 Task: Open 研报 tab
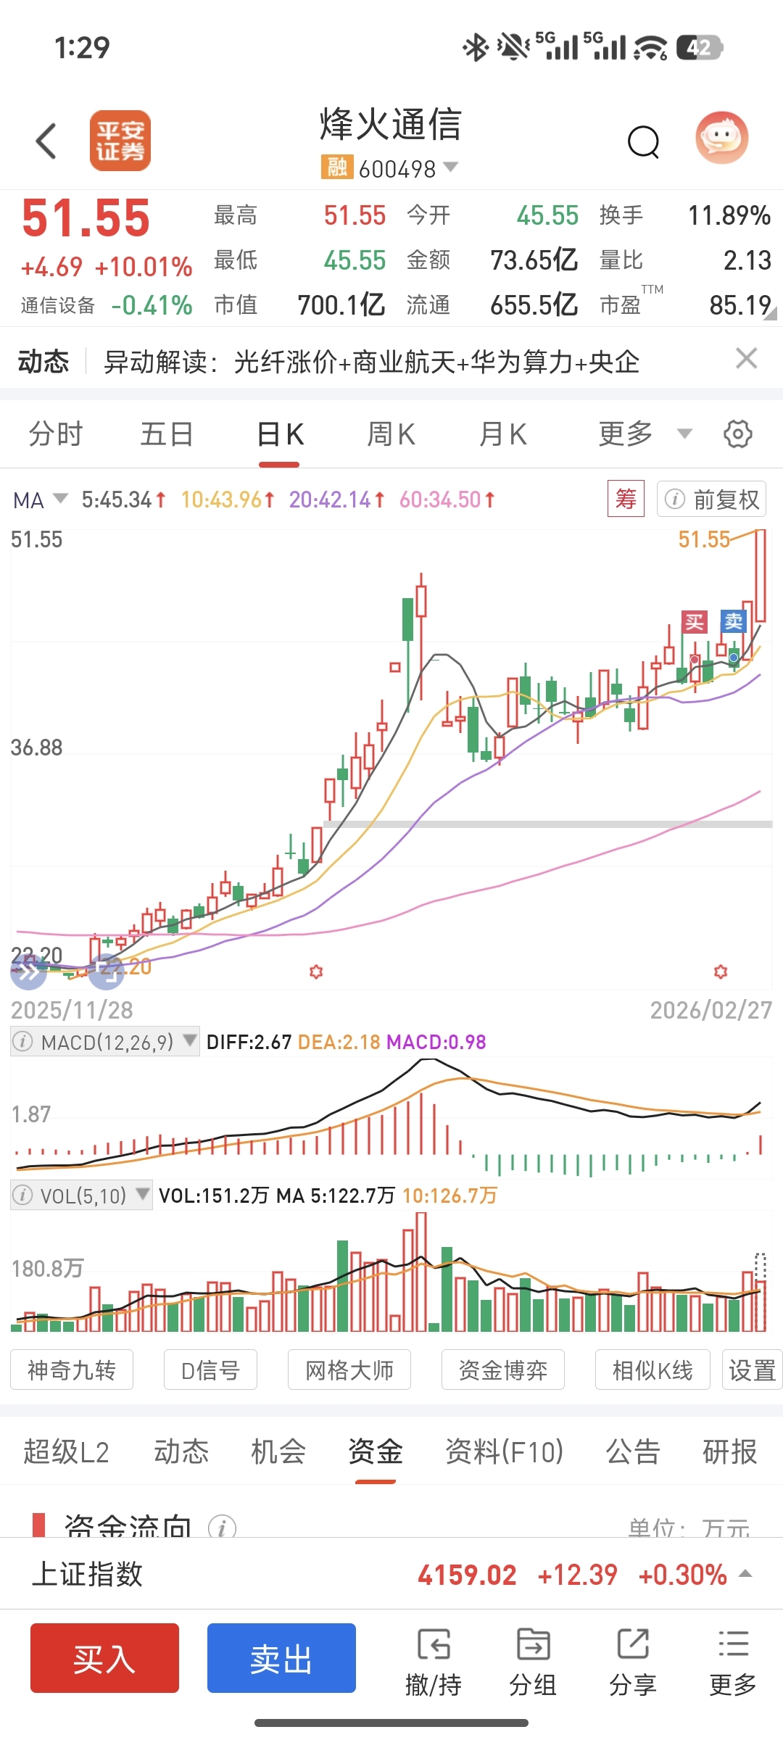(730, 1452)
